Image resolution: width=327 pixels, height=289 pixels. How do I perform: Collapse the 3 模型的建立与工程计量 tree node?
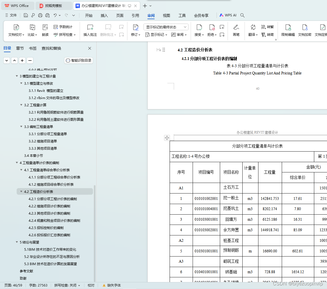(17, 76)
